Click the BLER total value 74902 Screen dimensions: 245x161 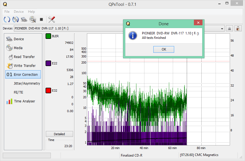point(69,43)
